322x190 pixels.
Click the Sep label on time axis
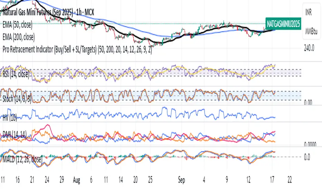(x=181, y=180)
